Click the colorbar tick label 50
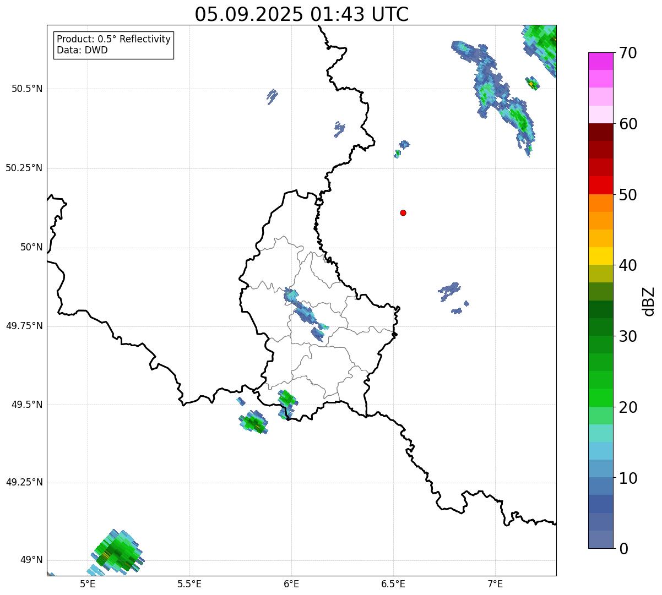The width and height of the screenshot is (662, 595). 628,195
